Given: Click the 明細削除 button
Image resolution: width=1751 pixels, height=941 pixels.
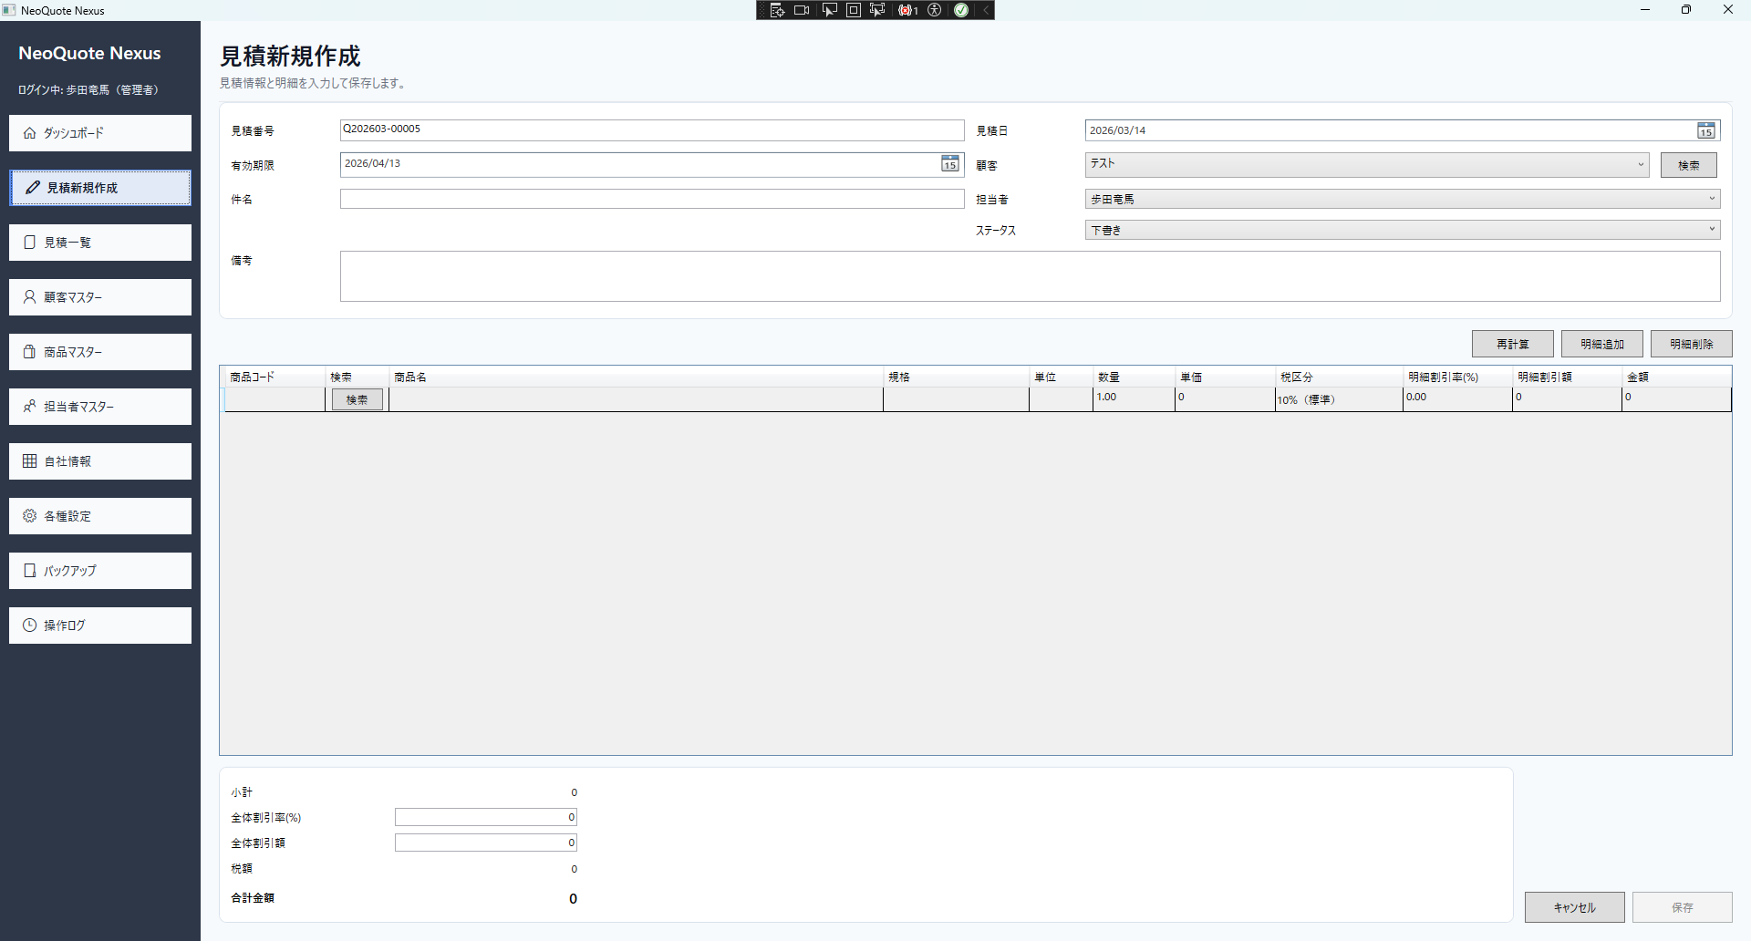Looking at the screenshot, I should pyautogui.click(x=1691, y=344).
